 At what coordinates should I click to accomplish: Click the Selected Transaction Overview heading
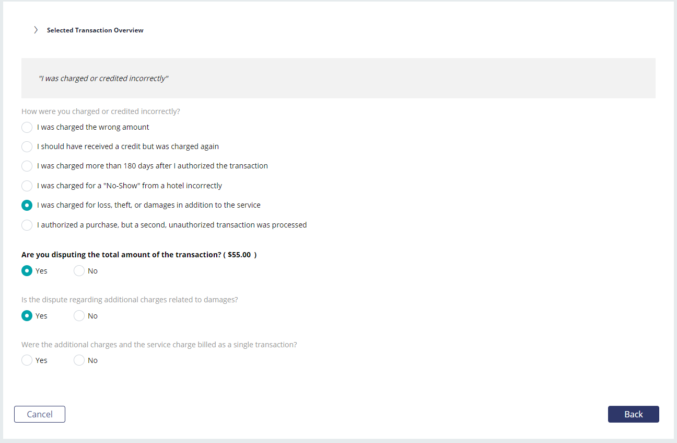point(95,30)
